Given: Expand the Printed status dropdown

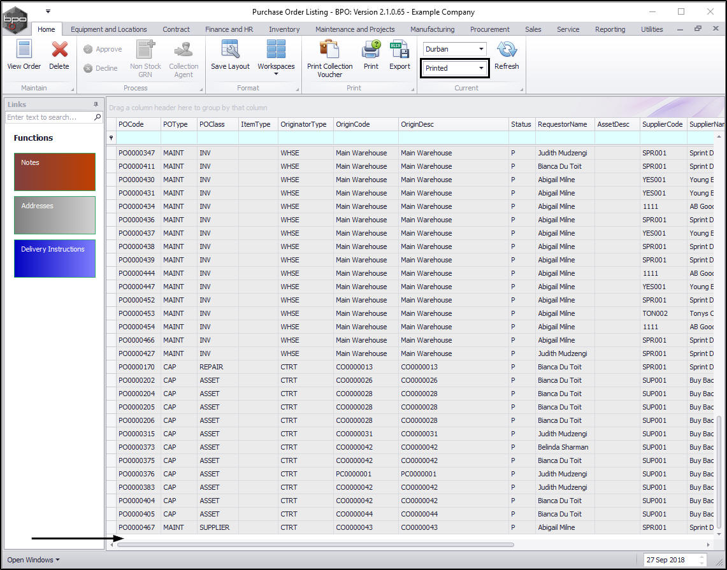Looking at the screenshot, I should [481, 68].
